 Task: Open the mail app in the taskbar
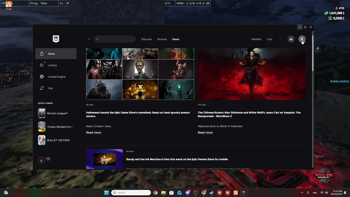tap(179, 193)
